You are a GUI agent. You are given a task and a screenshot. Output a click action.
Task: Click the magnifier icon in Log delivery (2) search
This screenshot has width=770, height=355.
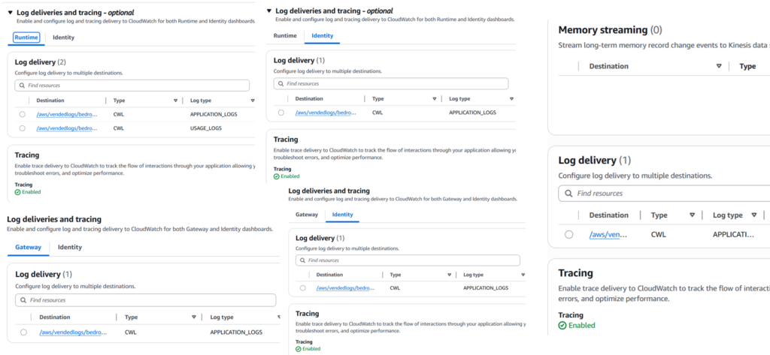click(x=22, y=86)
